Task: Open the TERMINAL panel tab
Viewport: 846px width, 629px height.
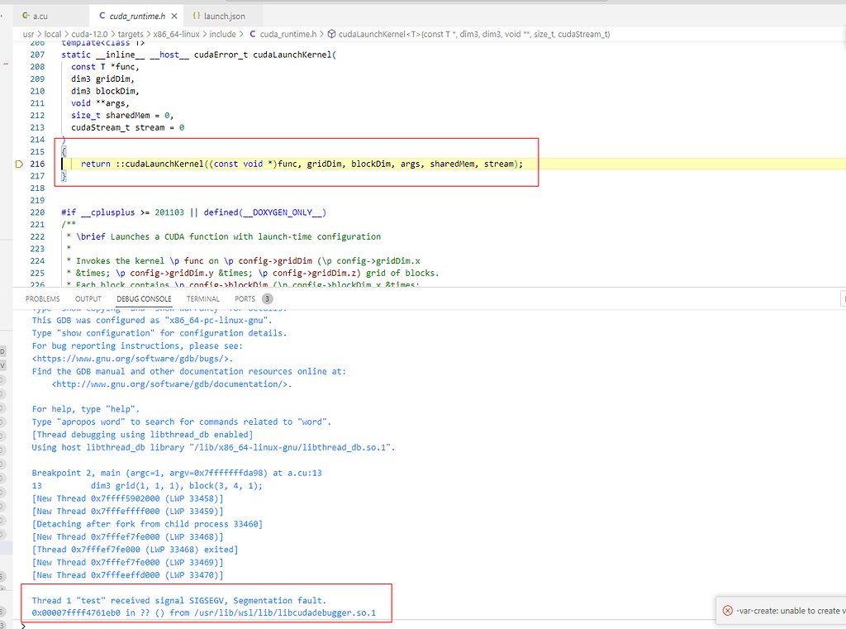Action: pos(203,298)
